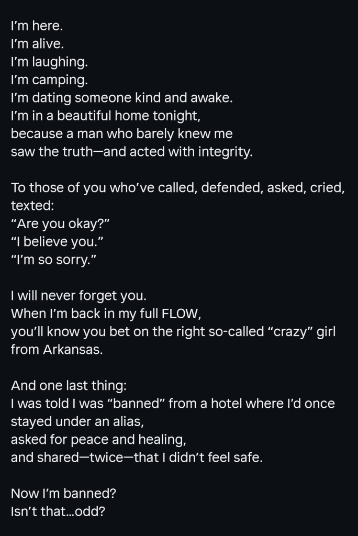358x536 pixels.
Task: Click the line starting "To those of you"
Action: 178,188
